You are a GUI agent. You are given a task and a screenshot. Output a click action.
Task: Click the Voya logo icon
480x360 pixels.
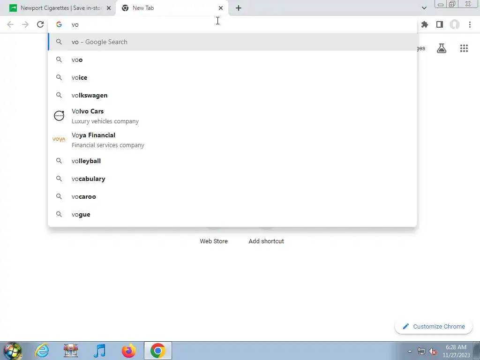click(x=59, y=139)
